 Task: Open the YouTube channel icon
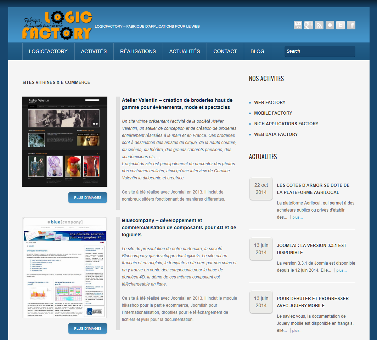coord(298,25)
